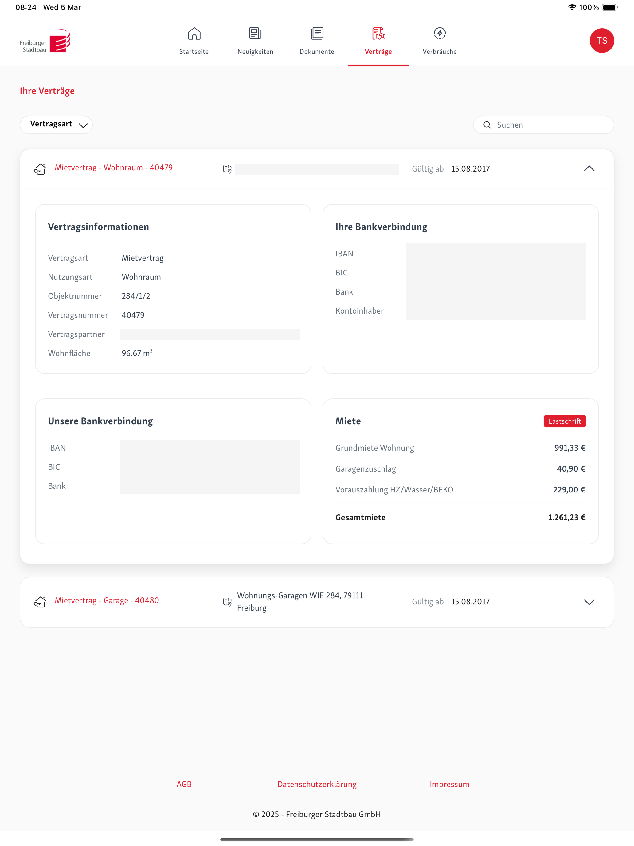This screenshot has width=634, height=846.
Task: Open the Verbräuche consumption icon
Action: click(x=440, y=34)
